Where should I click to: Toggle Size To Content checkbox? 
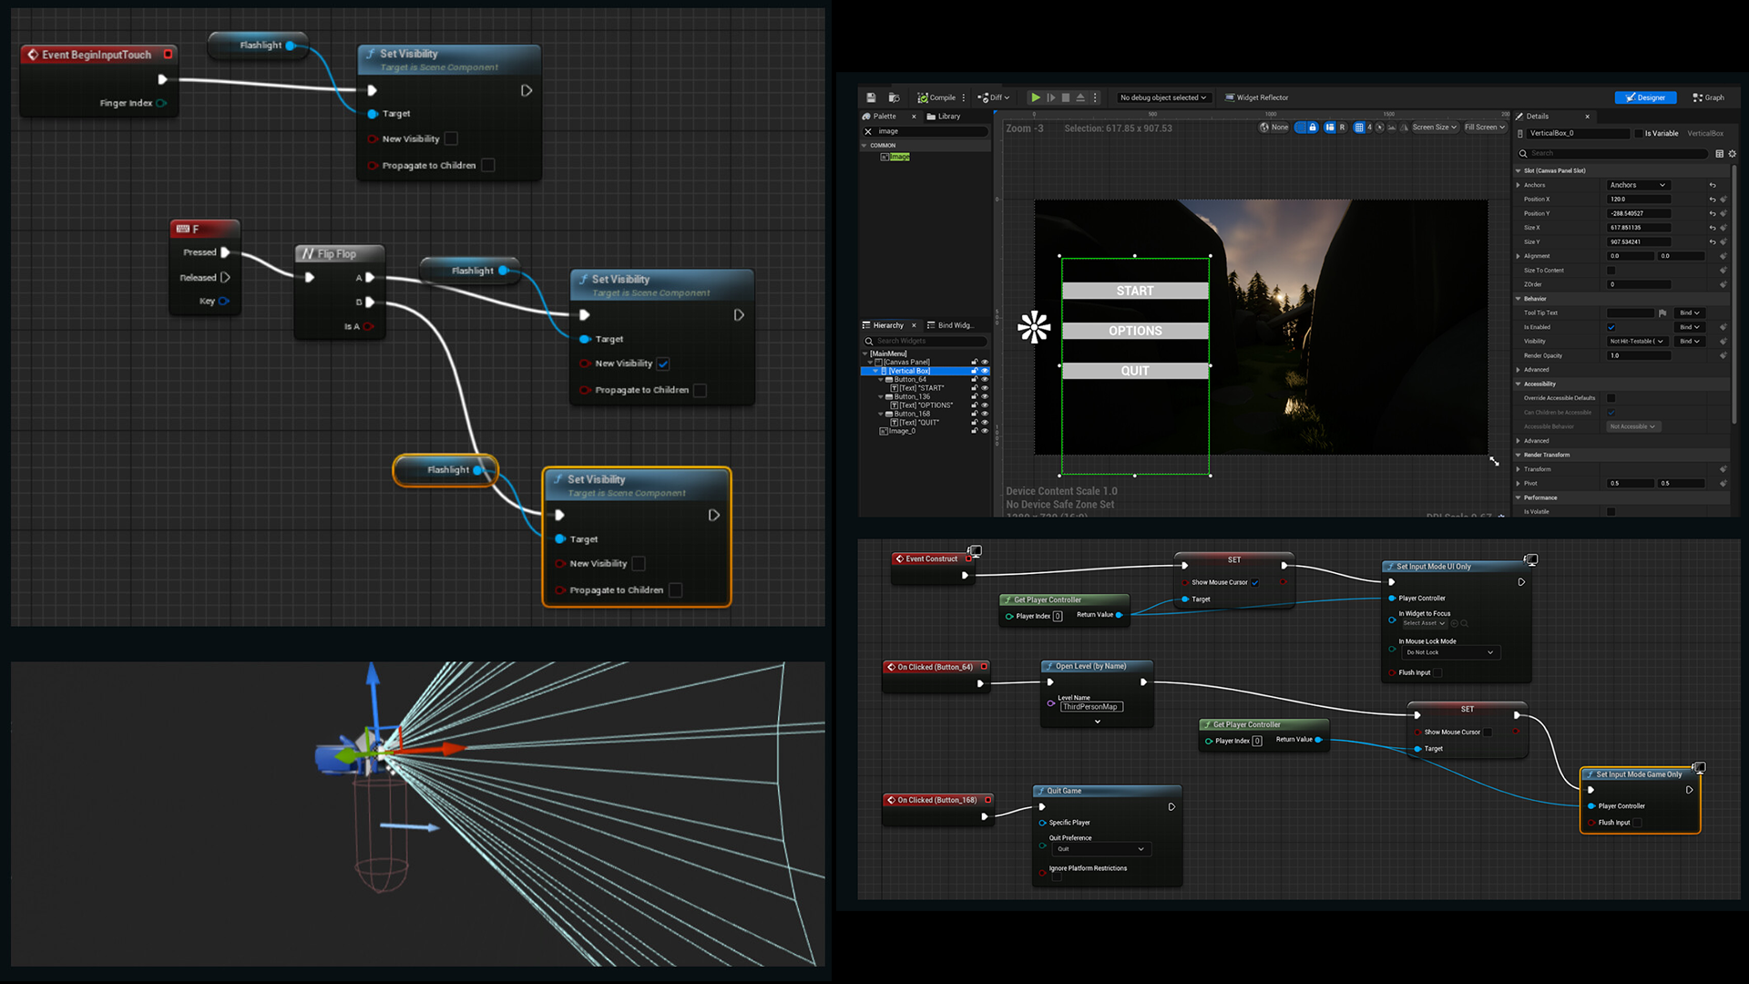[x=1611, y=271]
